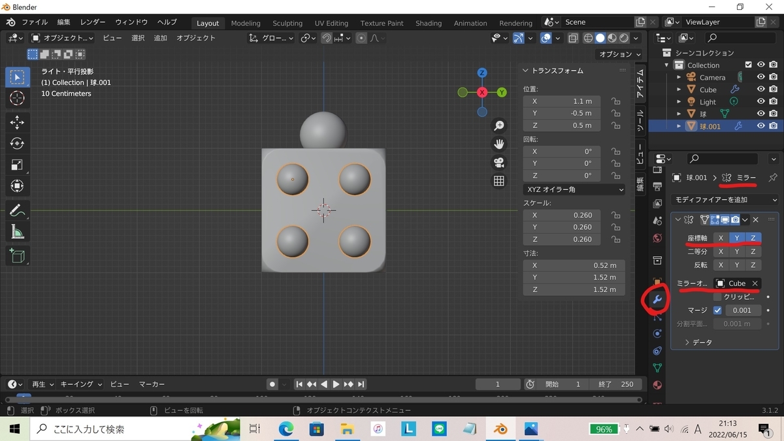
Task: Jump to the last frame
Action: (x=361, y=384)
